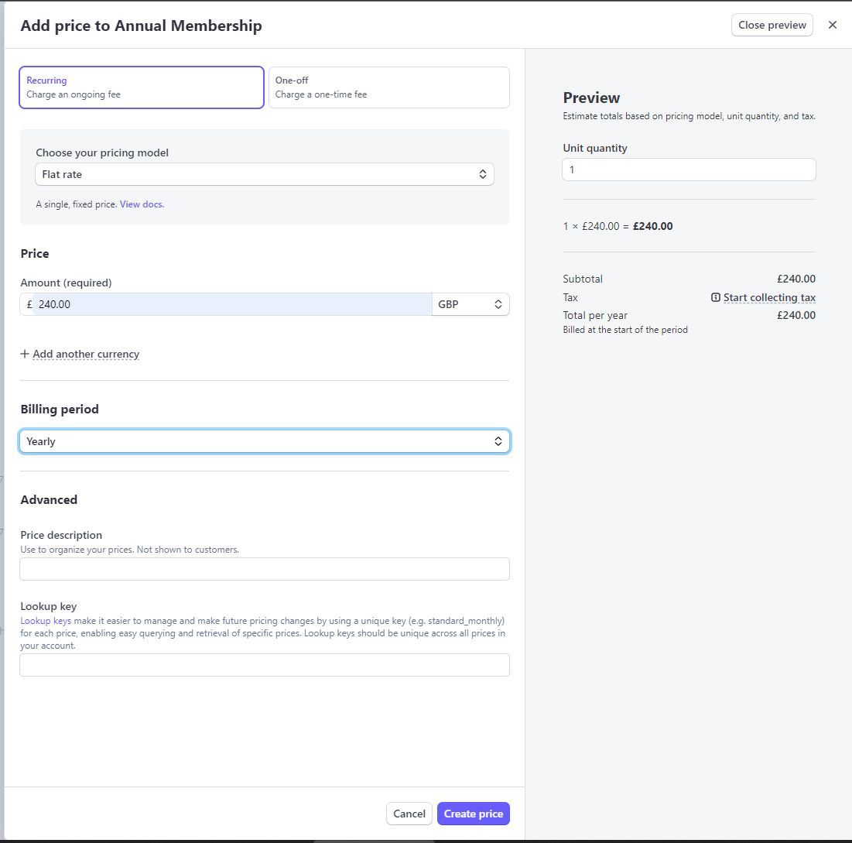The height and width of the screenshot is (843, 852).
Task: Open the Lookup keys help link
Action: coord(46,621)
